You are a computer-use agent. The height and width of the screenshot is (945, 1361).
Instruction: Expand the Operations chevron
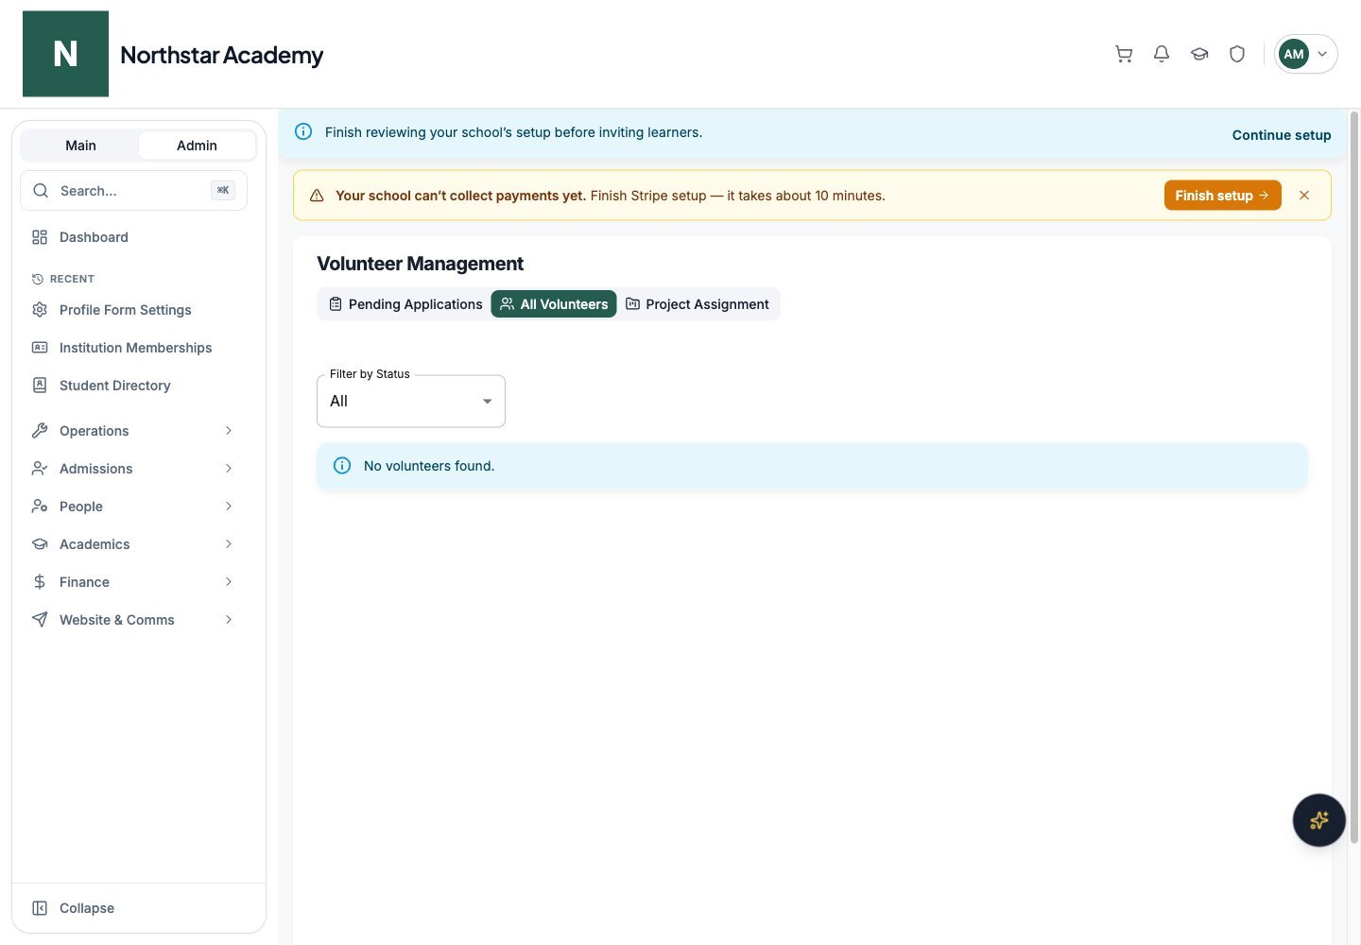[x=229, y=431]
